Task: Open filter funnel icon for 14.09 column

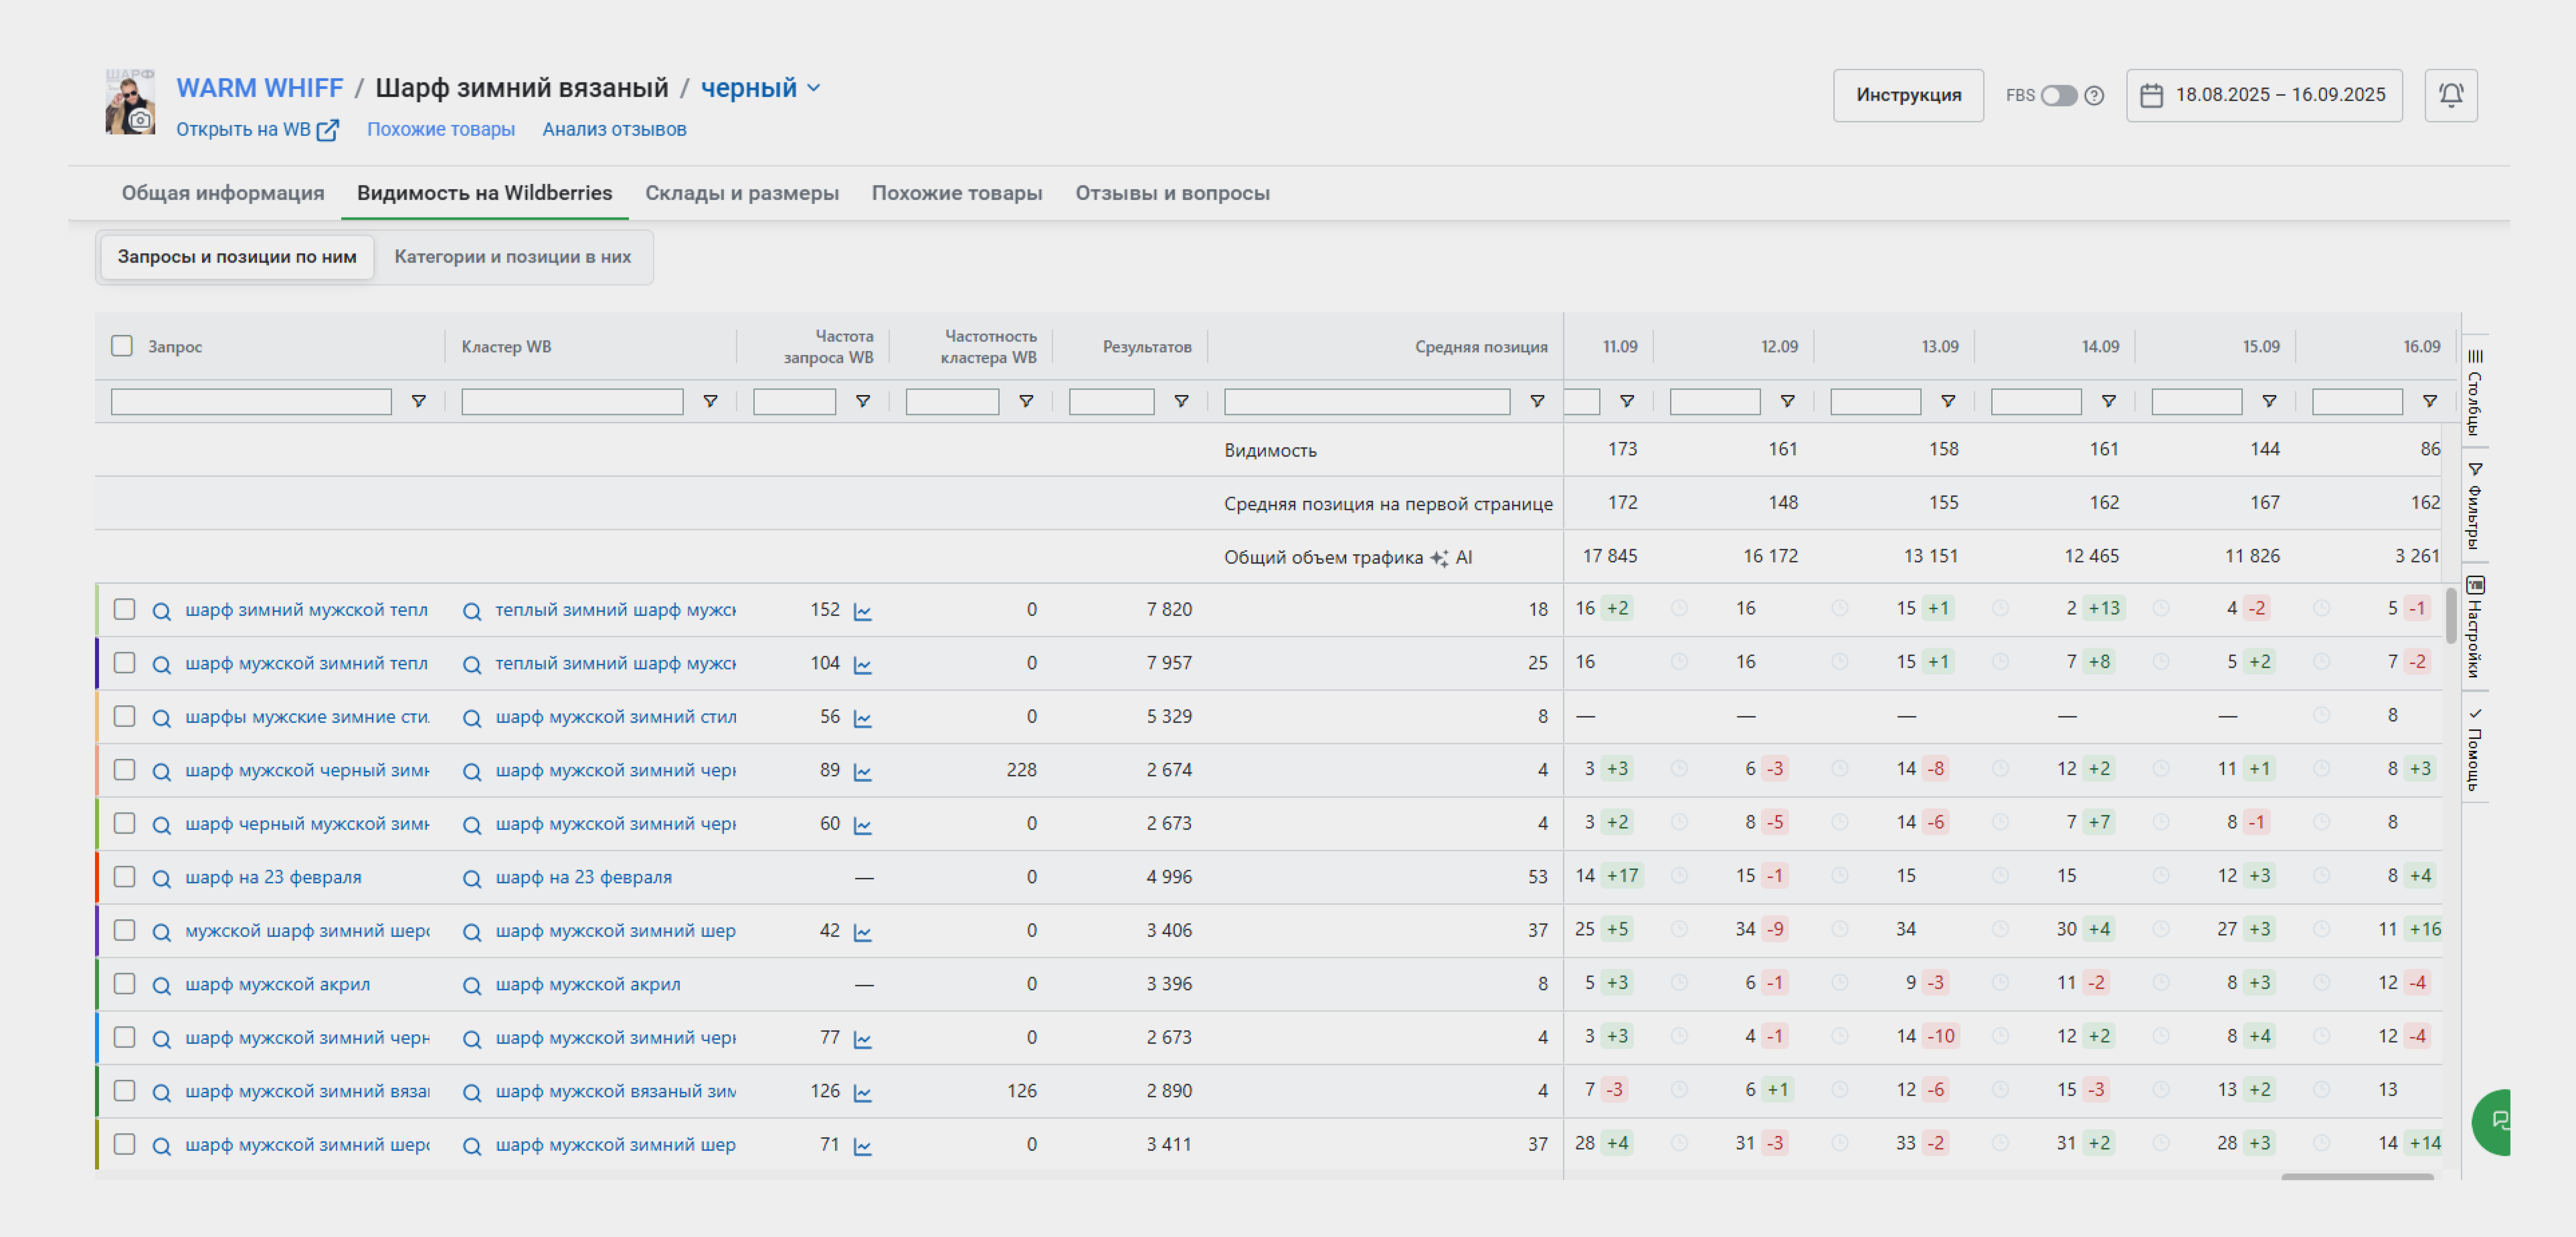Action: tap(2108, 401)
